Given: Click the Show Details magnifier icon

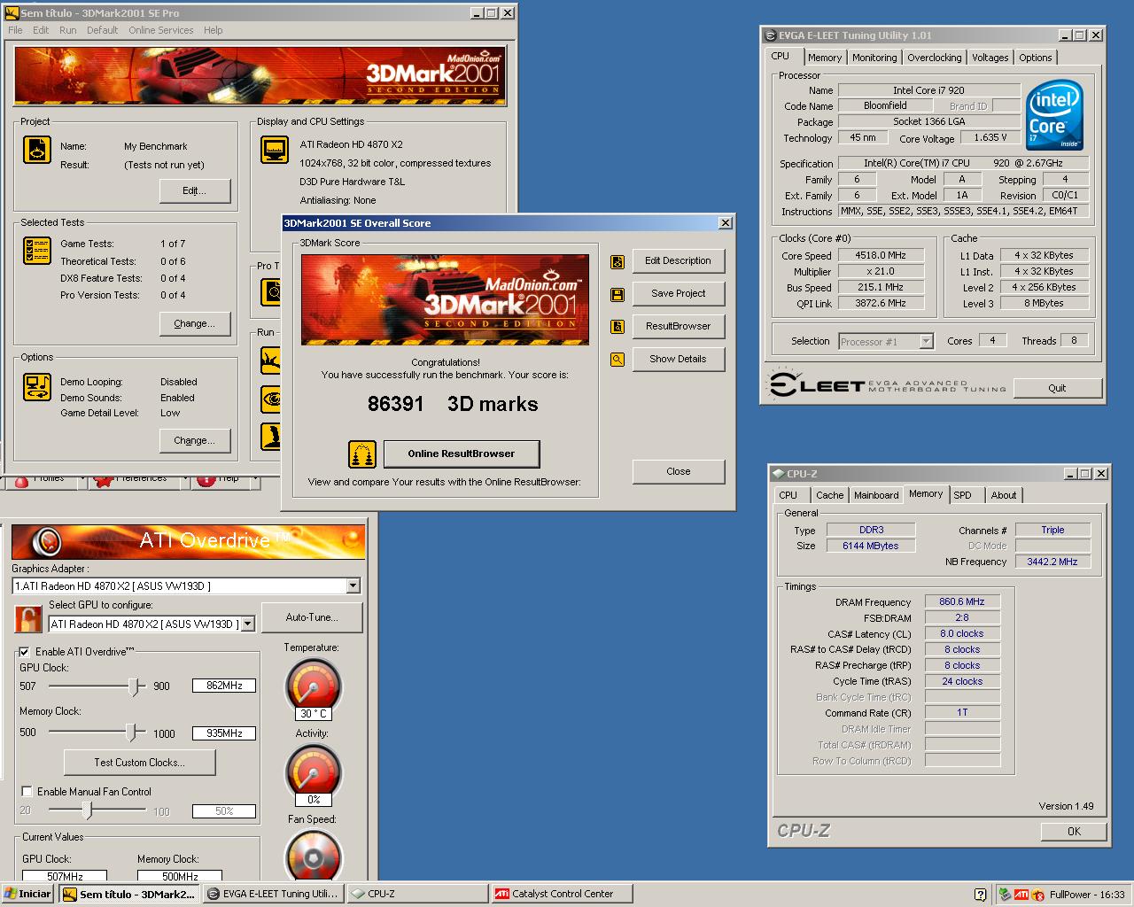Looking at the screenshot, I should click(617, 360).
